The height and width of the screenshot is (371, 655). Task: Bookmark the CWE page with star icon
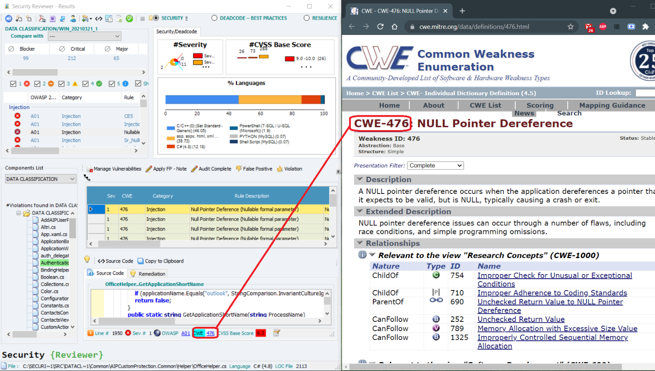pos(570,26)
